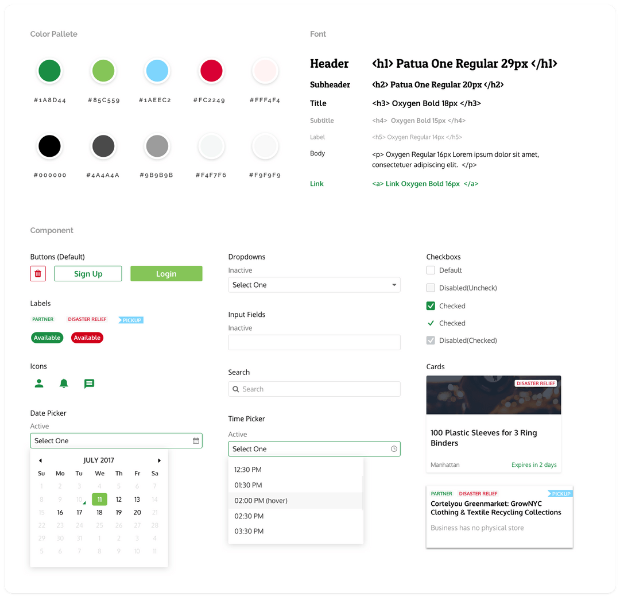Click the Expires in 2 days link
The image size is (620, 604).
[534, 464]
